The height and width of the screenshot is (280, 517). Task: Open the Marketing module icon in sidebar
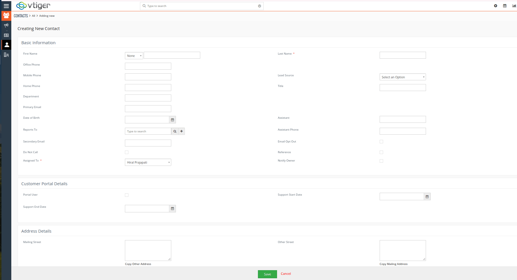[x=6, y=16]
